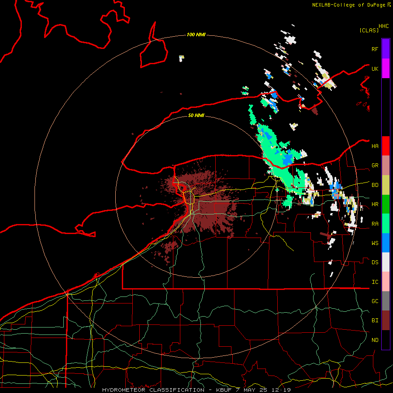393x393 pixels.
Task: Click the HHC product label
Action: [x=384, y=26]
